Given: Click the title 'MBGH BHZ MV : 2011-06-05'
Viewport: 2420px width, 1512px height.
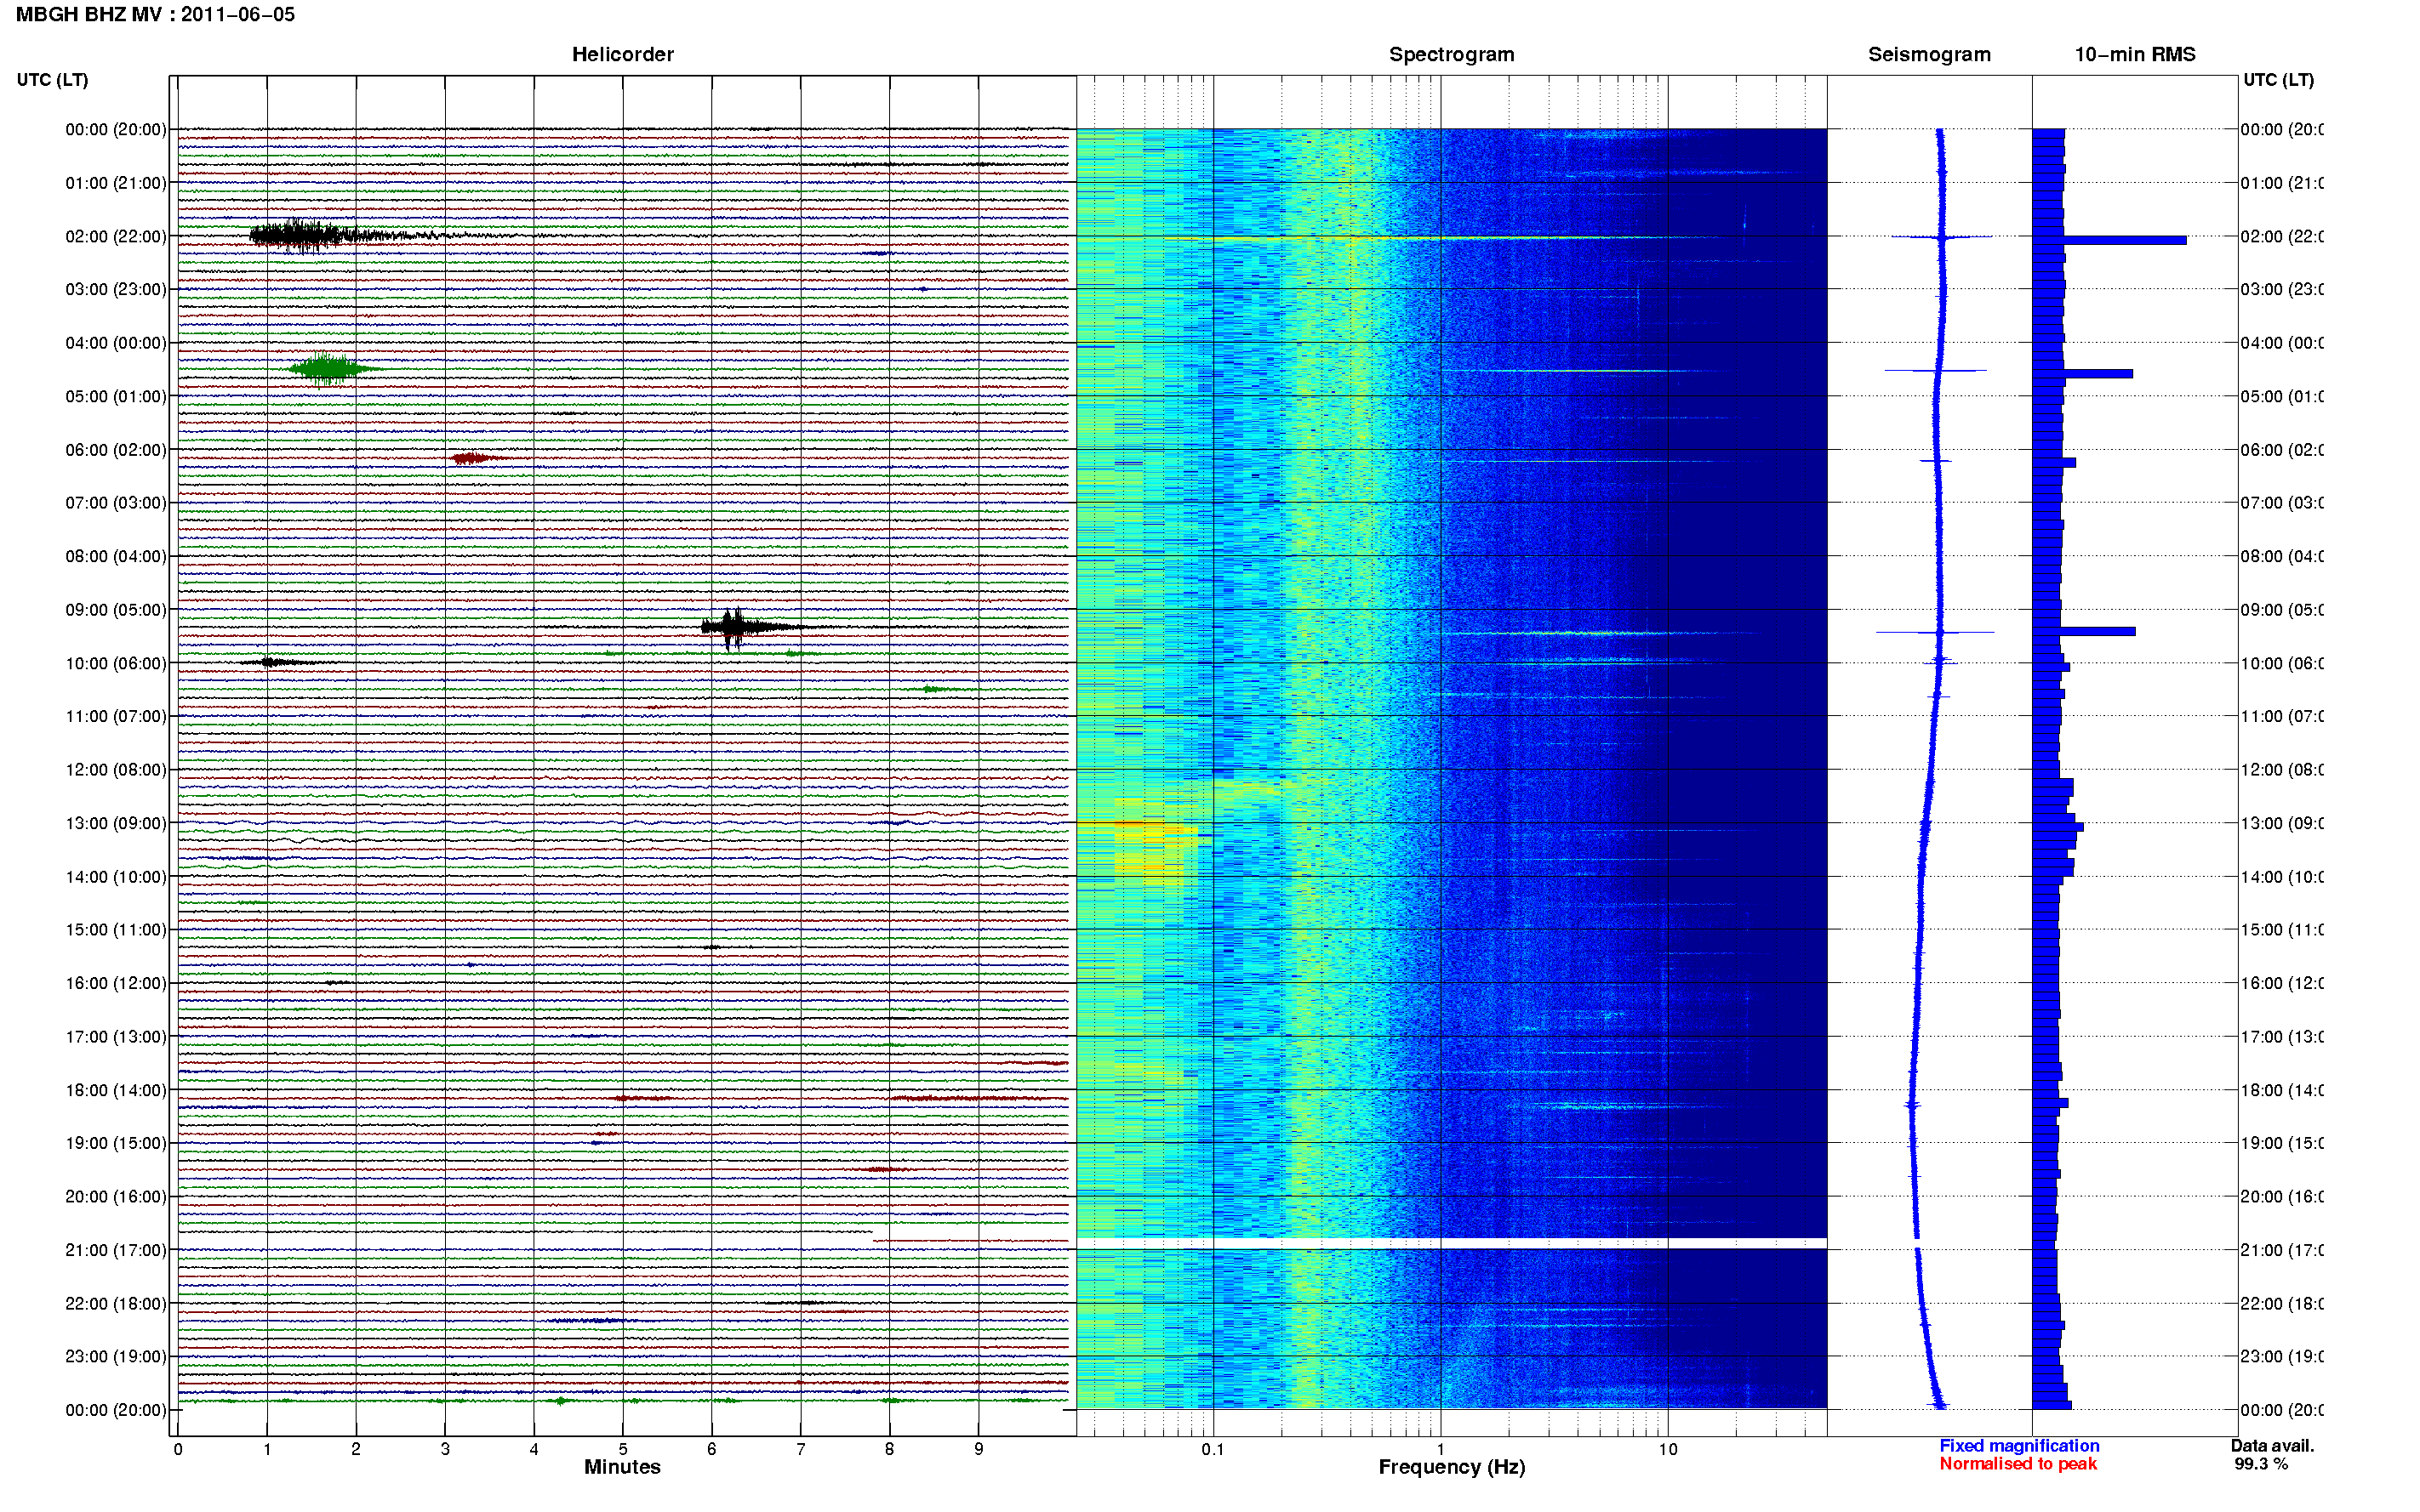Looking at the screenshot, I should tap(155, 15).
